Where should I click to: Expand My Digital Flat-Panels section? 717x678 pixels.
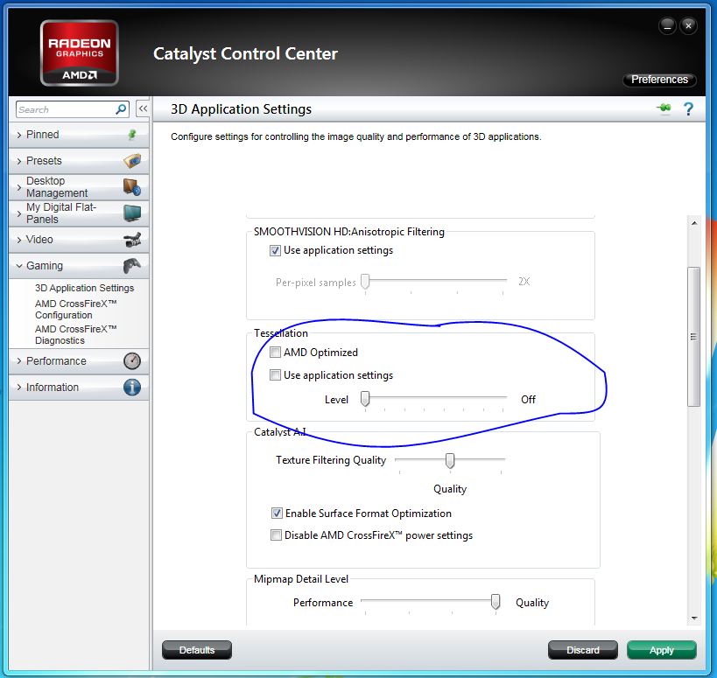[19, 213]
